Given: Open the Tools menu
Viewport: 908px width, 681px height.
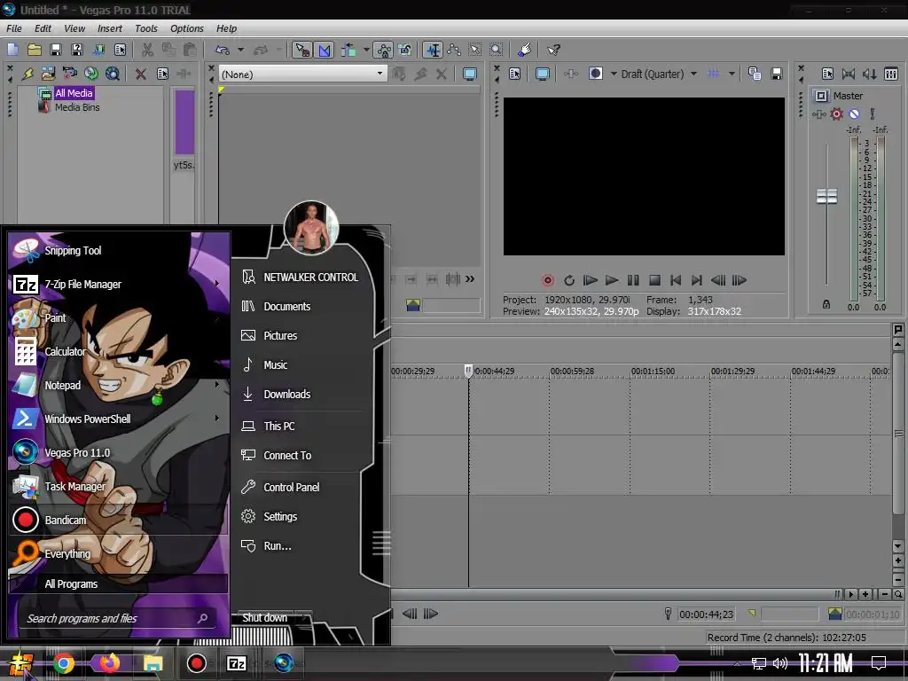Looking at the screenshot, I should [146, 28].
